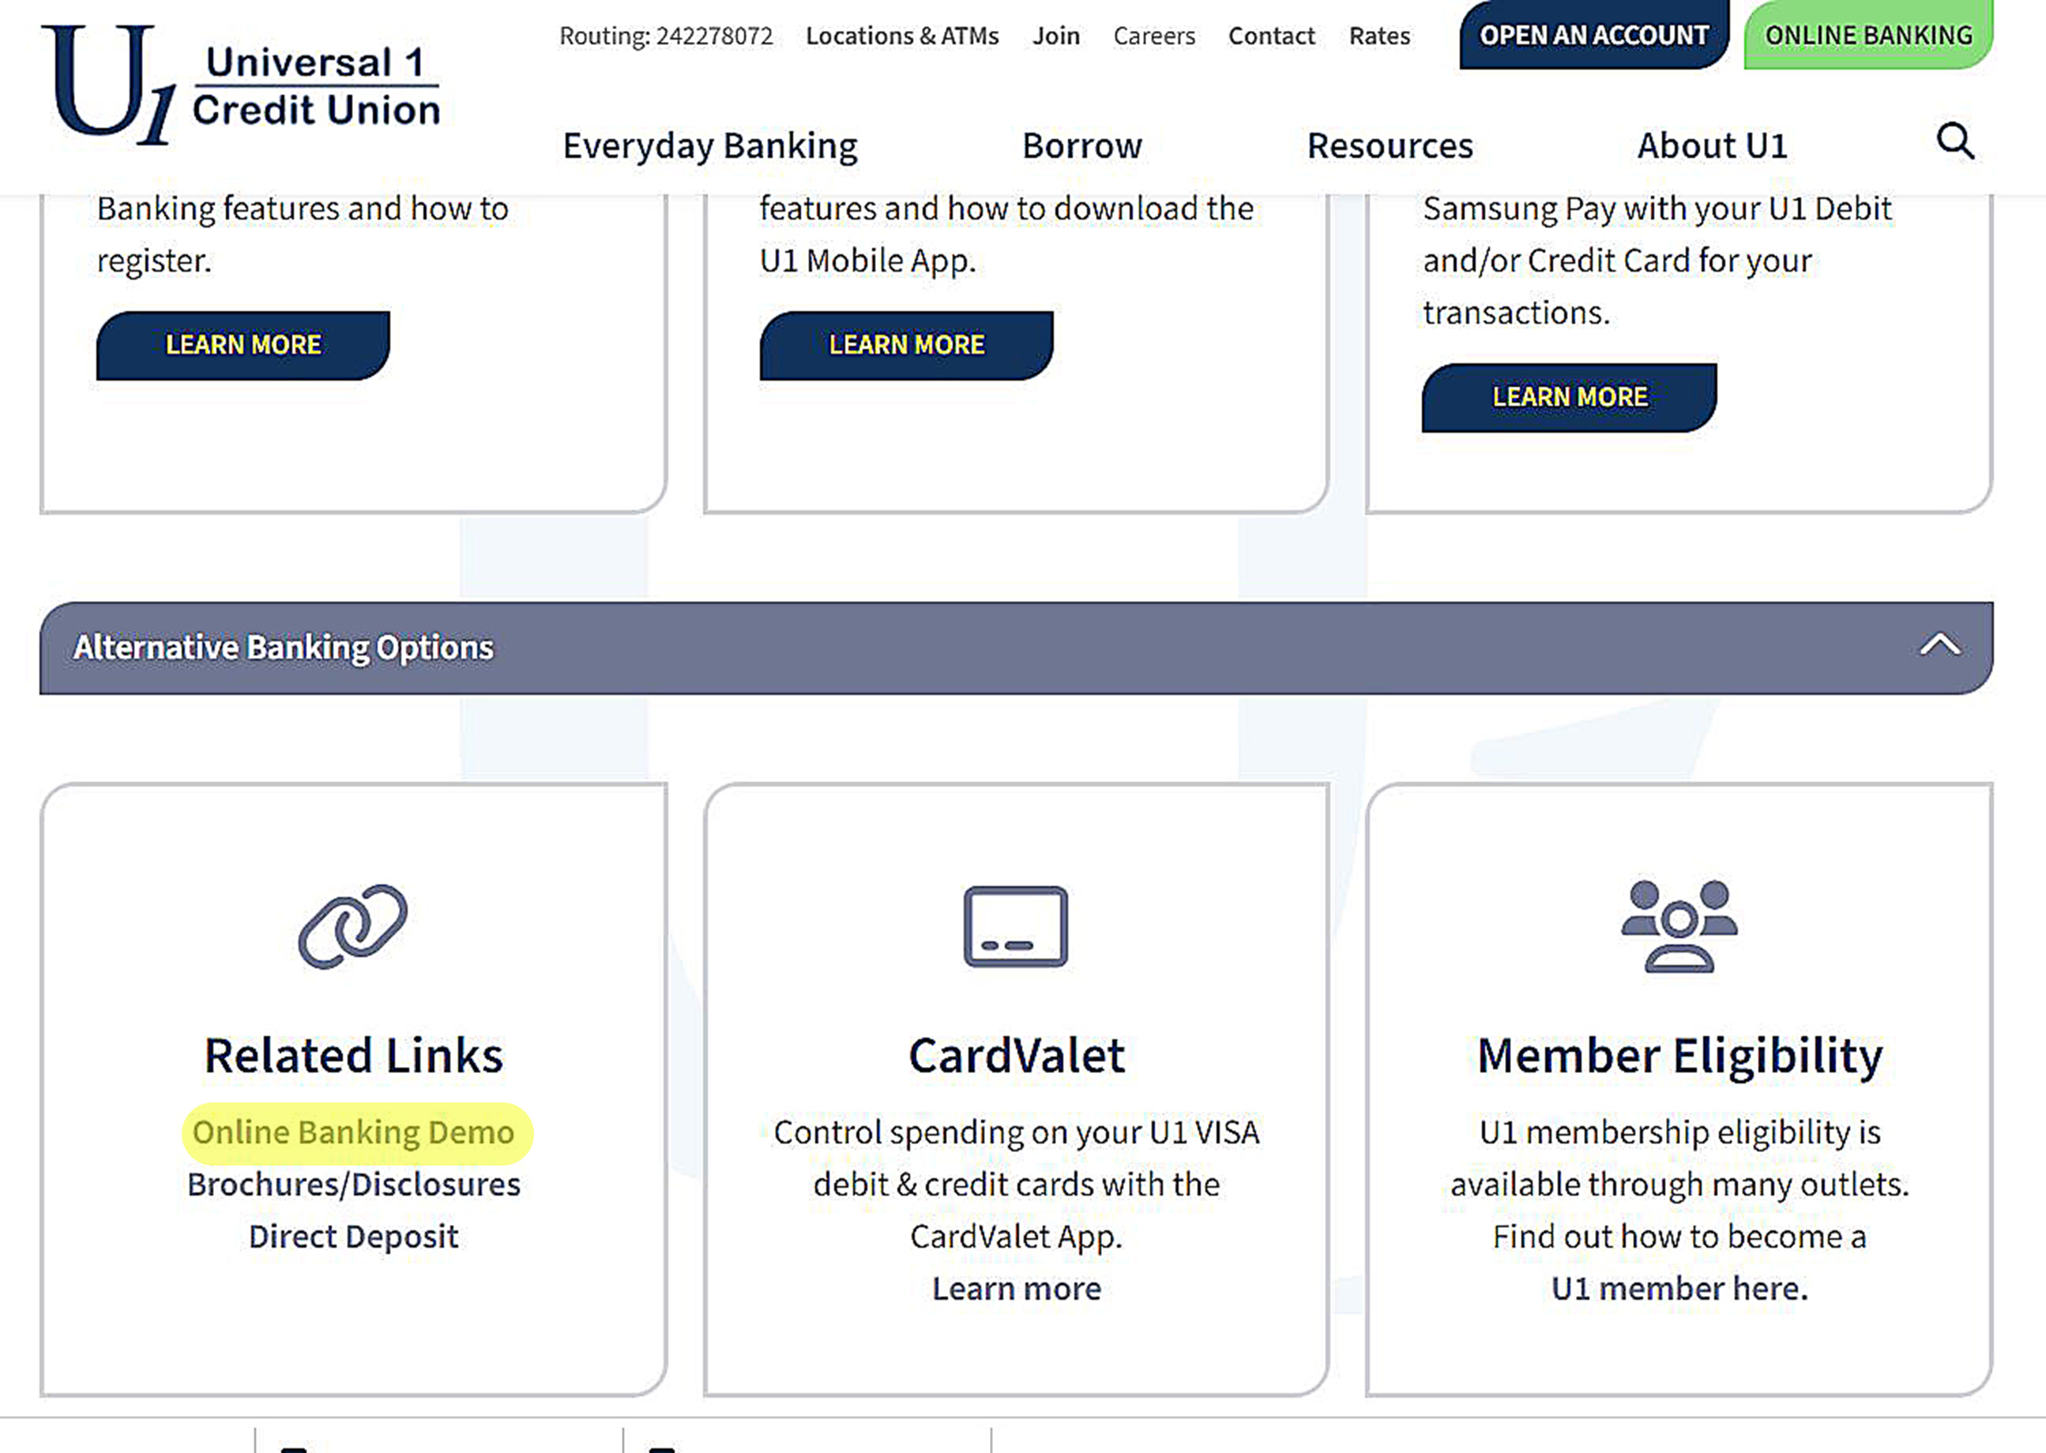The height and width of the screenshot is (1453, 2046).
Task: Open the Join page link
Action: 1056,36
